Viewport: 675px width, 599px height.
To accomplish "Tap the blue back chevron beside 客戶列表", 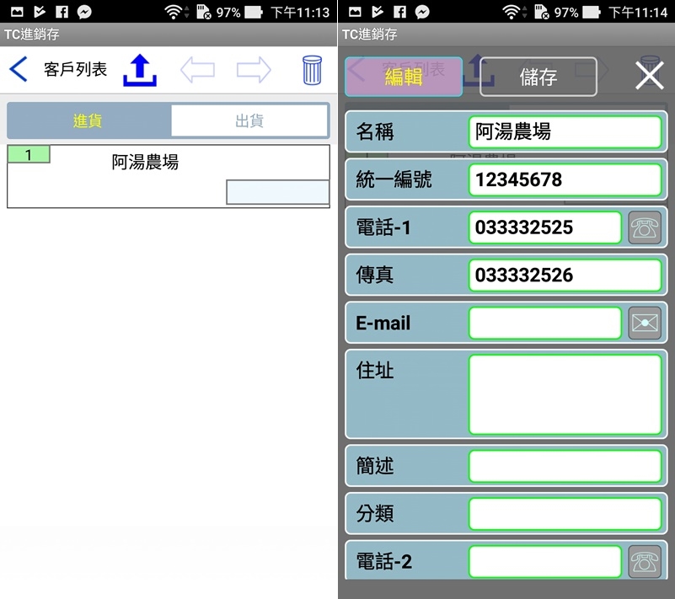I will point(19,69).
